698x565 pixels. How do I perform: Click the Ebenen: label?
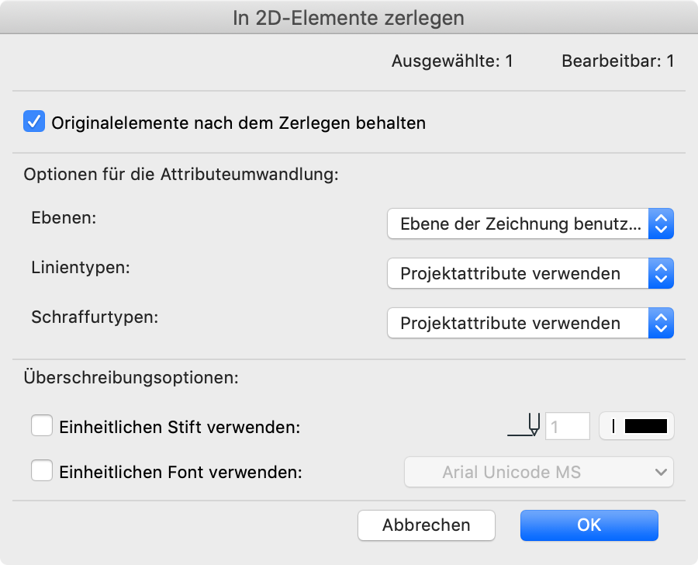[64, 218]
